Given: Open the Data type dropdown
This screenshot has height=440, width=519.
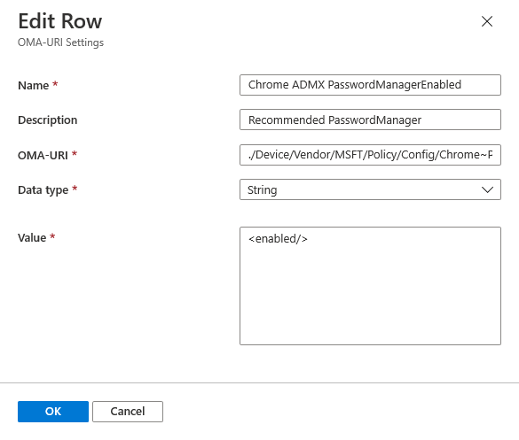Looking at the screenshot, I should click(x=370, y=189).
